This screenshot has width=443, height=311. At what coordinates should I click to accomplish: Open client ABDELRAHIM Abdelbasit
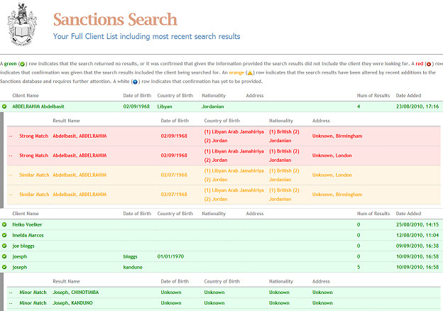(x=38, y=107)
